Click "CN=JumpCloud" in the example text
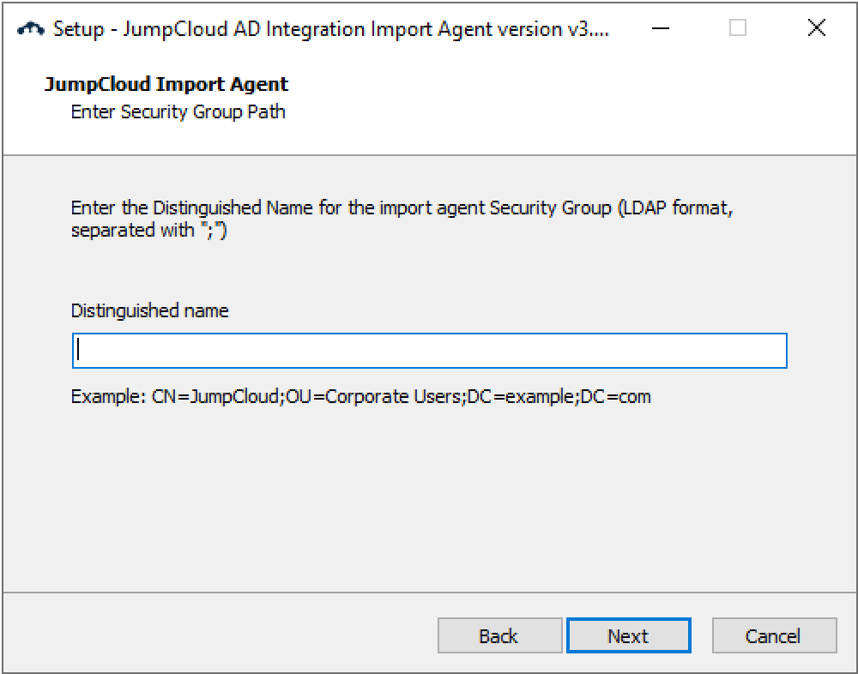Screen dimensions: 858x674 tap(216, 397)
